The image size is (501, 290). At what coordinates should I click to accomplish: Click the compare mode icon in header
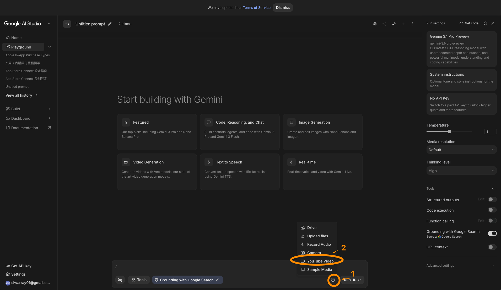[394, 24]
